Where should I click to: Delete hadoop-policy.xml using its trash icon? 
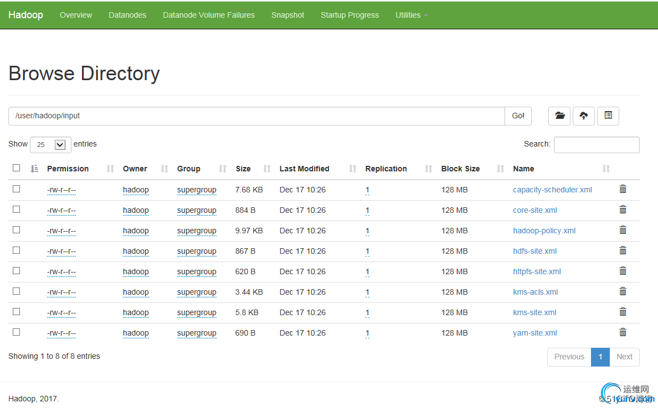[x=623, y=231]
